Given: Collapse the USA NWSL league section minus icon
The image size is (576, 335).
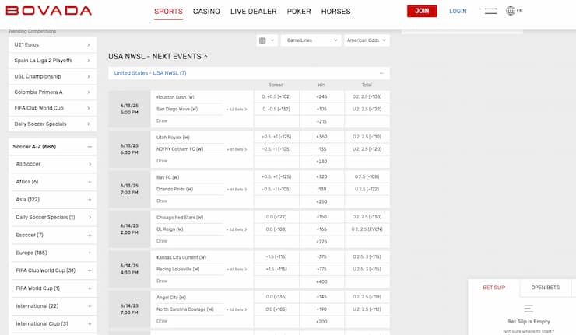Looking at the screenshot, I should click(x=381, y=73).
